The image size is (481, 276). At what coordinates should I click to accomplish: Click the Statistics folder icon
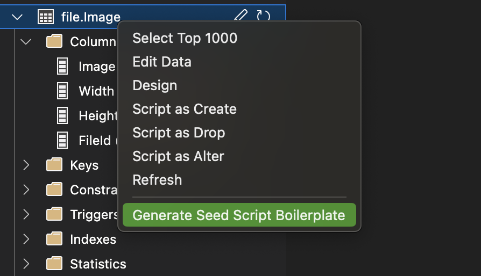pyautogui.click(x=54, y=264)
